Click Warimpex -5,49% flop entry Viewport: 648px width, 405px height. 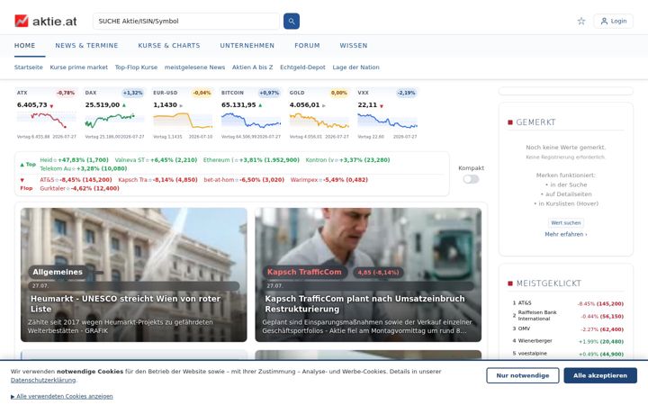tap(329, 180)
